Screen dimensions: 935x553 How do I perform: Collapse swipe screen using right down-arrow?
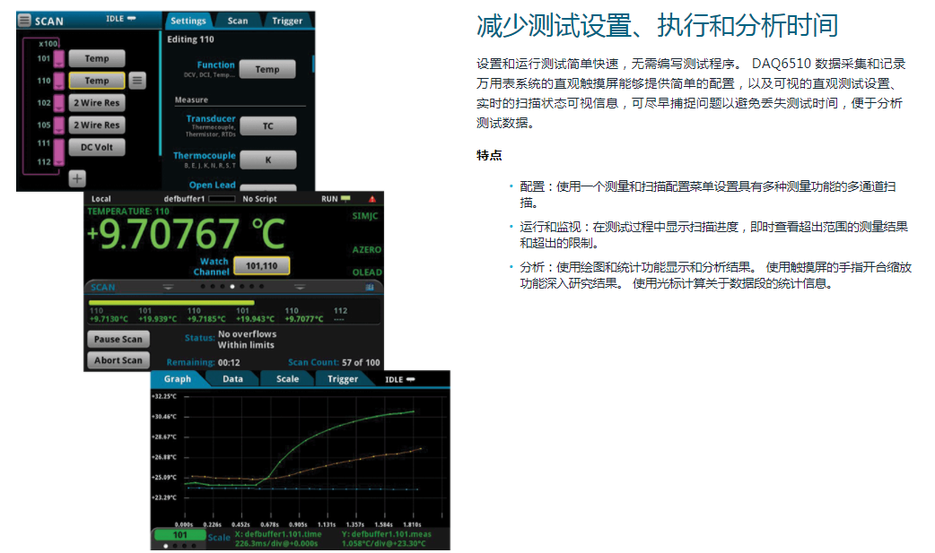[300, 287]
